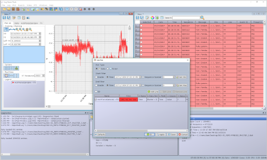Click the horizontal scrollbar in the Edit Plot table
Image resolution: width=267 pixels, height=160 pixels.
tap(141, 131)
